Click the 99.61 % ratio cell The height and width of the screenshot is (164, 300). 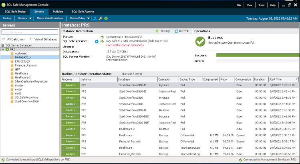(228, 148)
